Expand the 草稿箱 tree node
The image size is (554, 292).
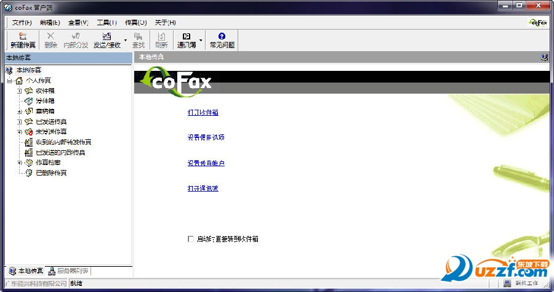coord(20,112)
